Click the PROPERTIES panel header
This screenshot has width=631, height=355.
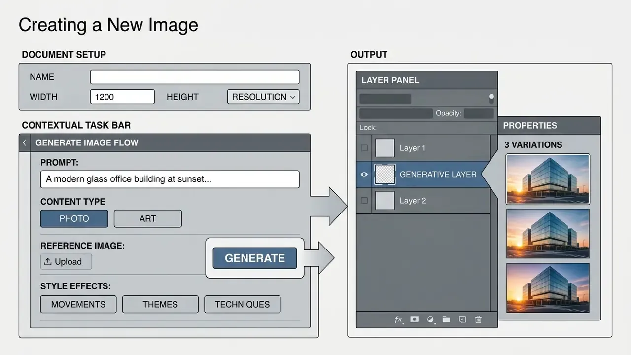(x=549, y=125)
